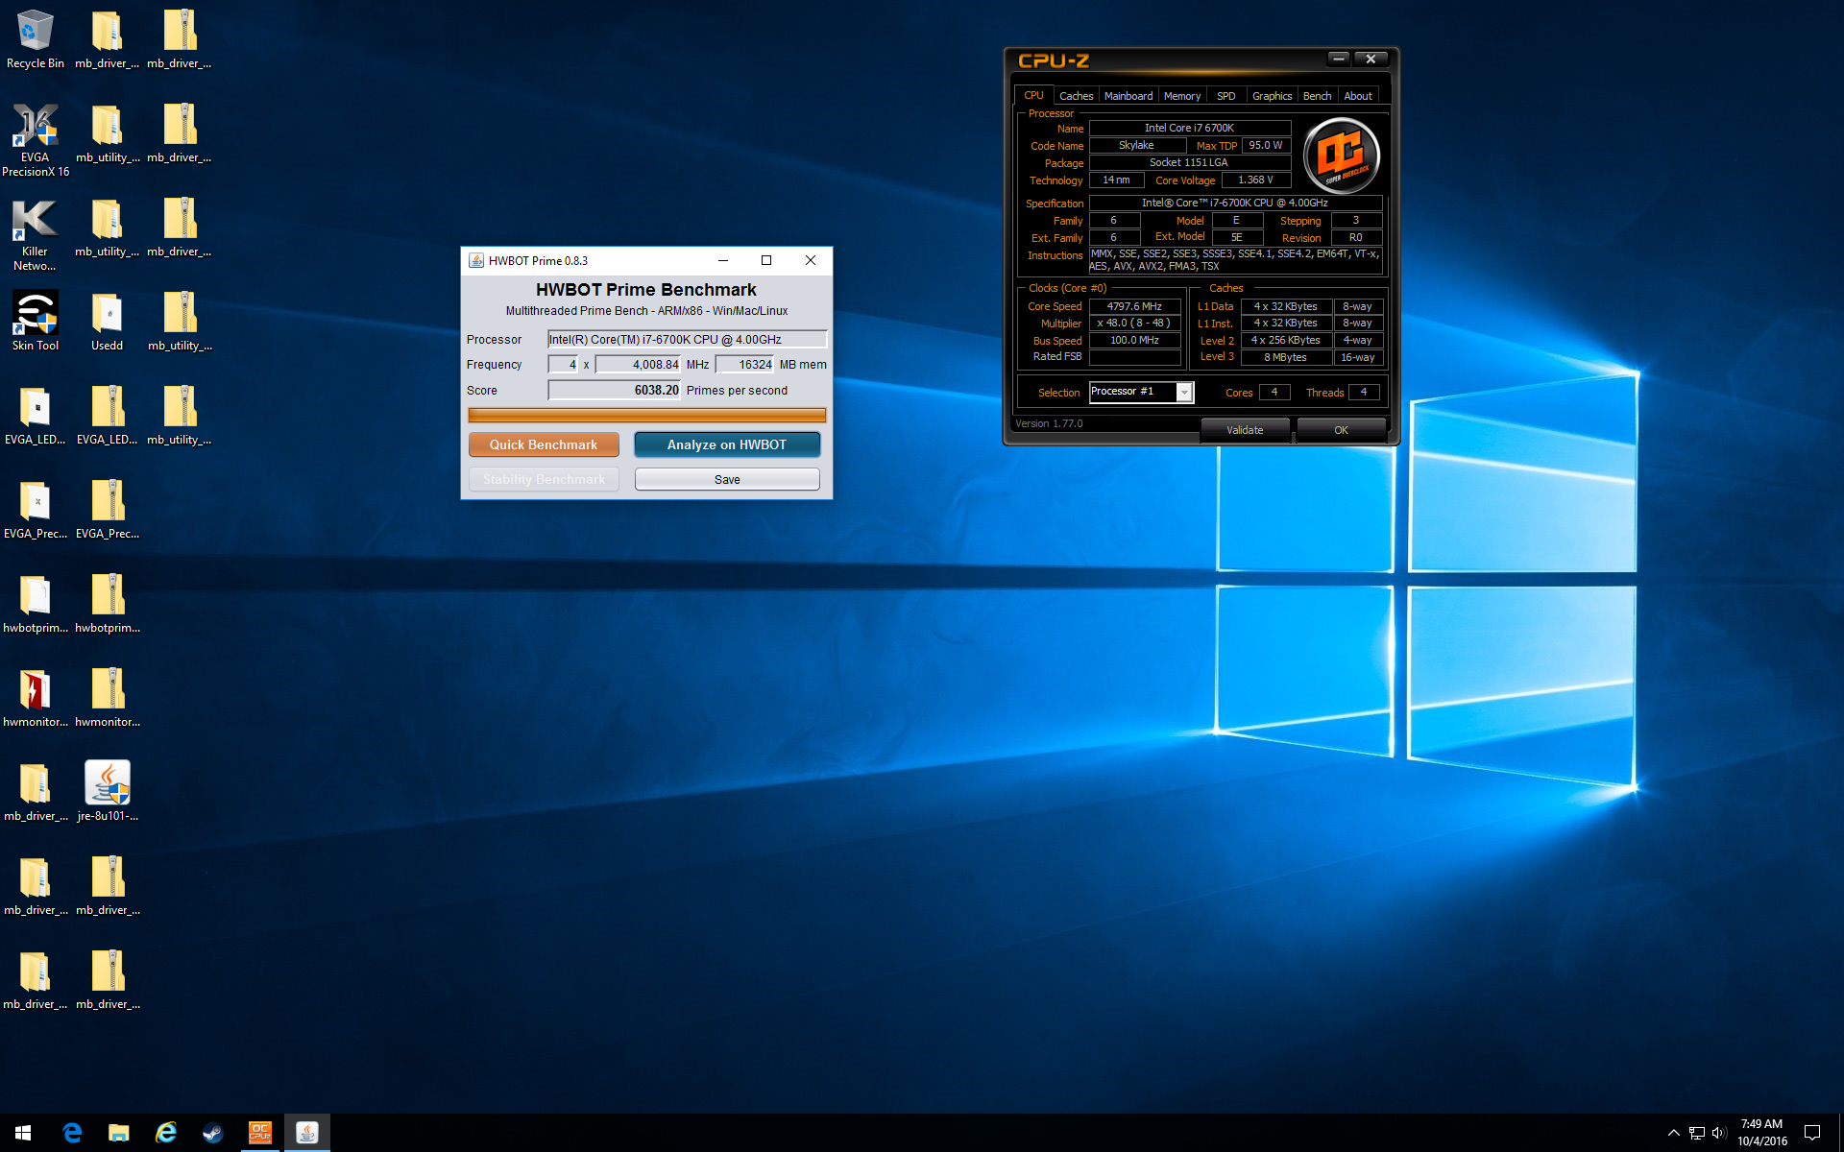1844x1152 pixels.
Task: Switch to Java HWBOT Prime taskbar icon
Action: (307, 1133)
